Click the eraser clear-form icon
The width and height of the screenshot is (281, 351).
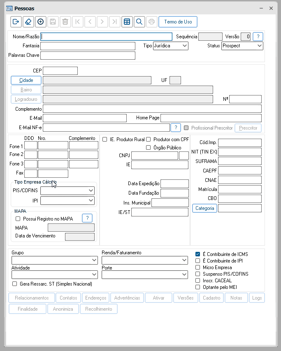point(28,22)
